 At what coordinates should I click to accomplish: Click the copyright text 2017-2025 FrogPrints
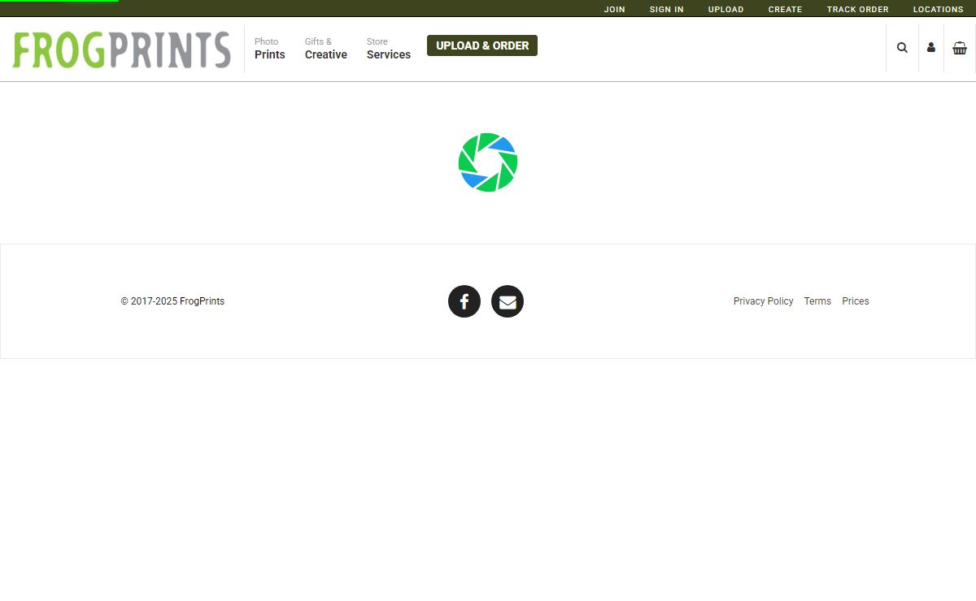172,301
